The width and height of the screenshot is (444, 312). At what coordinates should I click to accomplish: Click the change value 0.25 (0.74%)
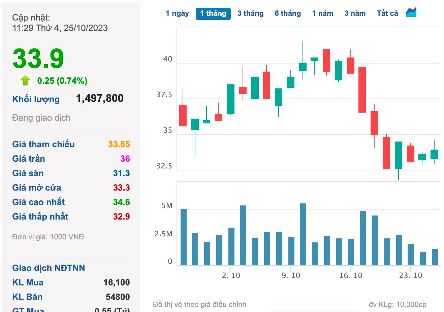[x=62, y=81]
